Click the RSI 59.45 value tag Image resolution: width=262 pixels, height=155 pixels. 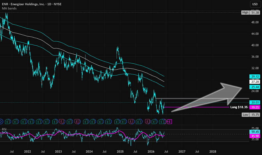click(255, 132)
